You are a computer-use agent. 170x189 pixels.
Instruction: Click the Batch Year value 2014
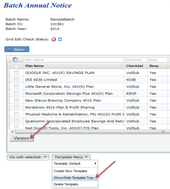55,29
